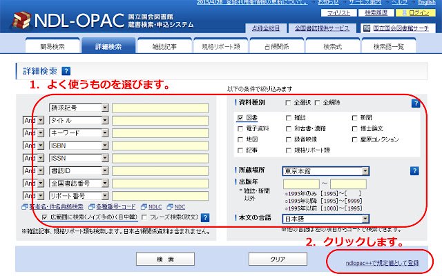
Task: Tick the 博士論文 checkbox
Action: pyautogui.click(x=354, y=129)
